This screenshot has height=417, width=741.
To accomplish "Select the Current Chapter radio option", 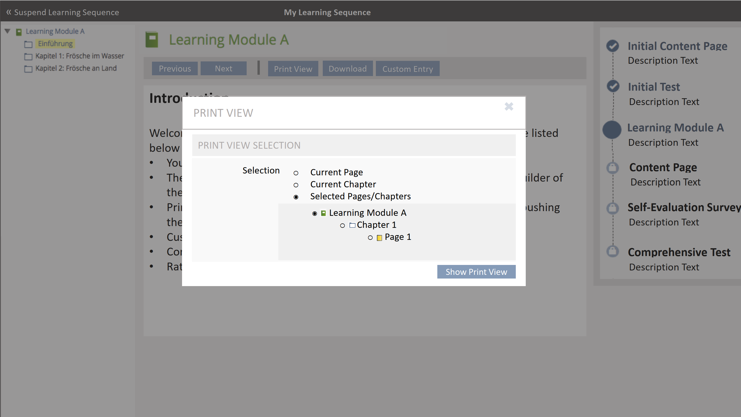I will click(296, 185).
